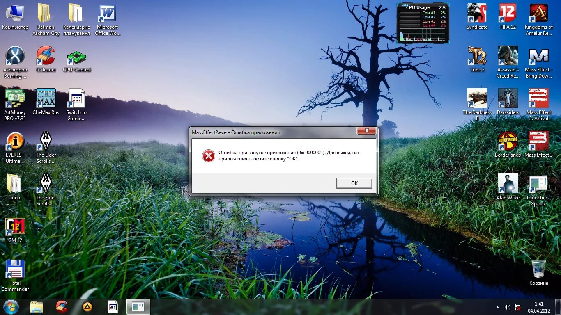Viewport: 561px width, 315px height.
Task: Select the Total Commander shortcut
Action: tap(15, 276)
